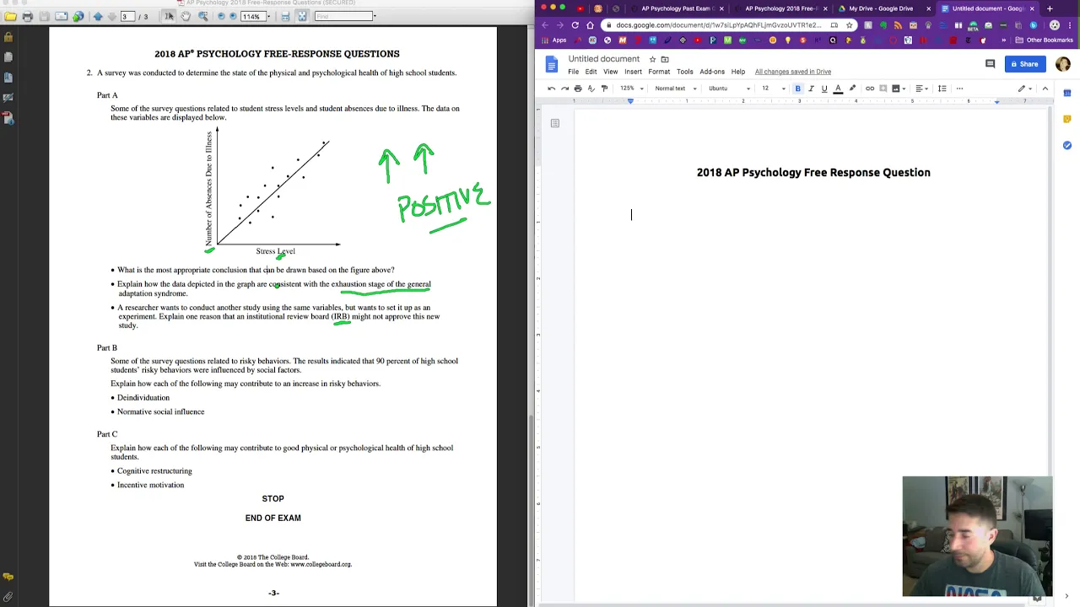Open a new Chrome tab with plus button
Viewport: 1080px width, 607px height.
1050,8
